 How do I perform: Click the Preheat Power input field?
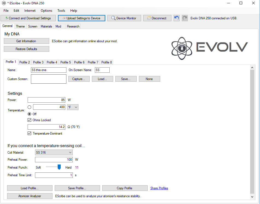(x=54, y=160)
